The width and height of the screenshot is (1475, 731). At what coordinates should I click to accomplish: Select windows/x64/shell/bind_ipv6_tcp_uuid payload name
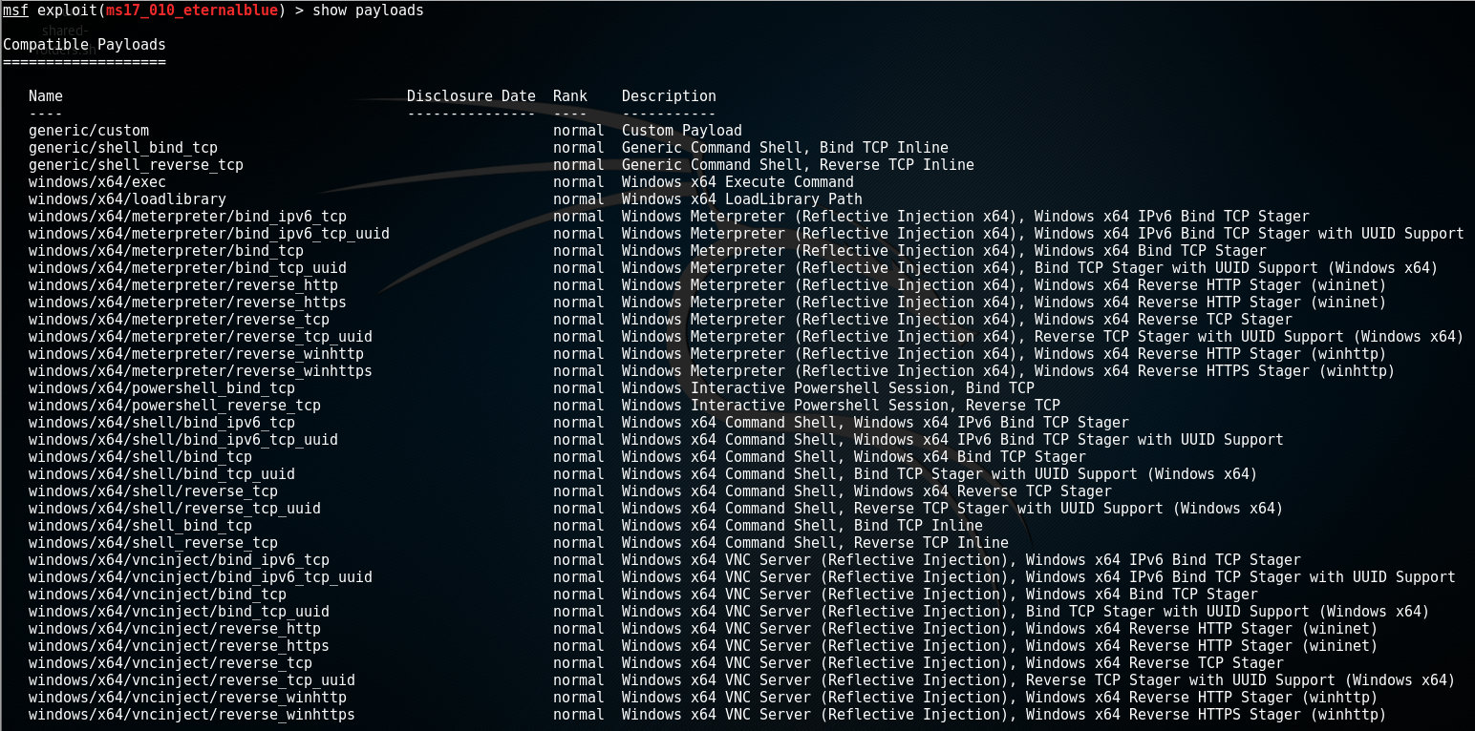pos(183,440)
